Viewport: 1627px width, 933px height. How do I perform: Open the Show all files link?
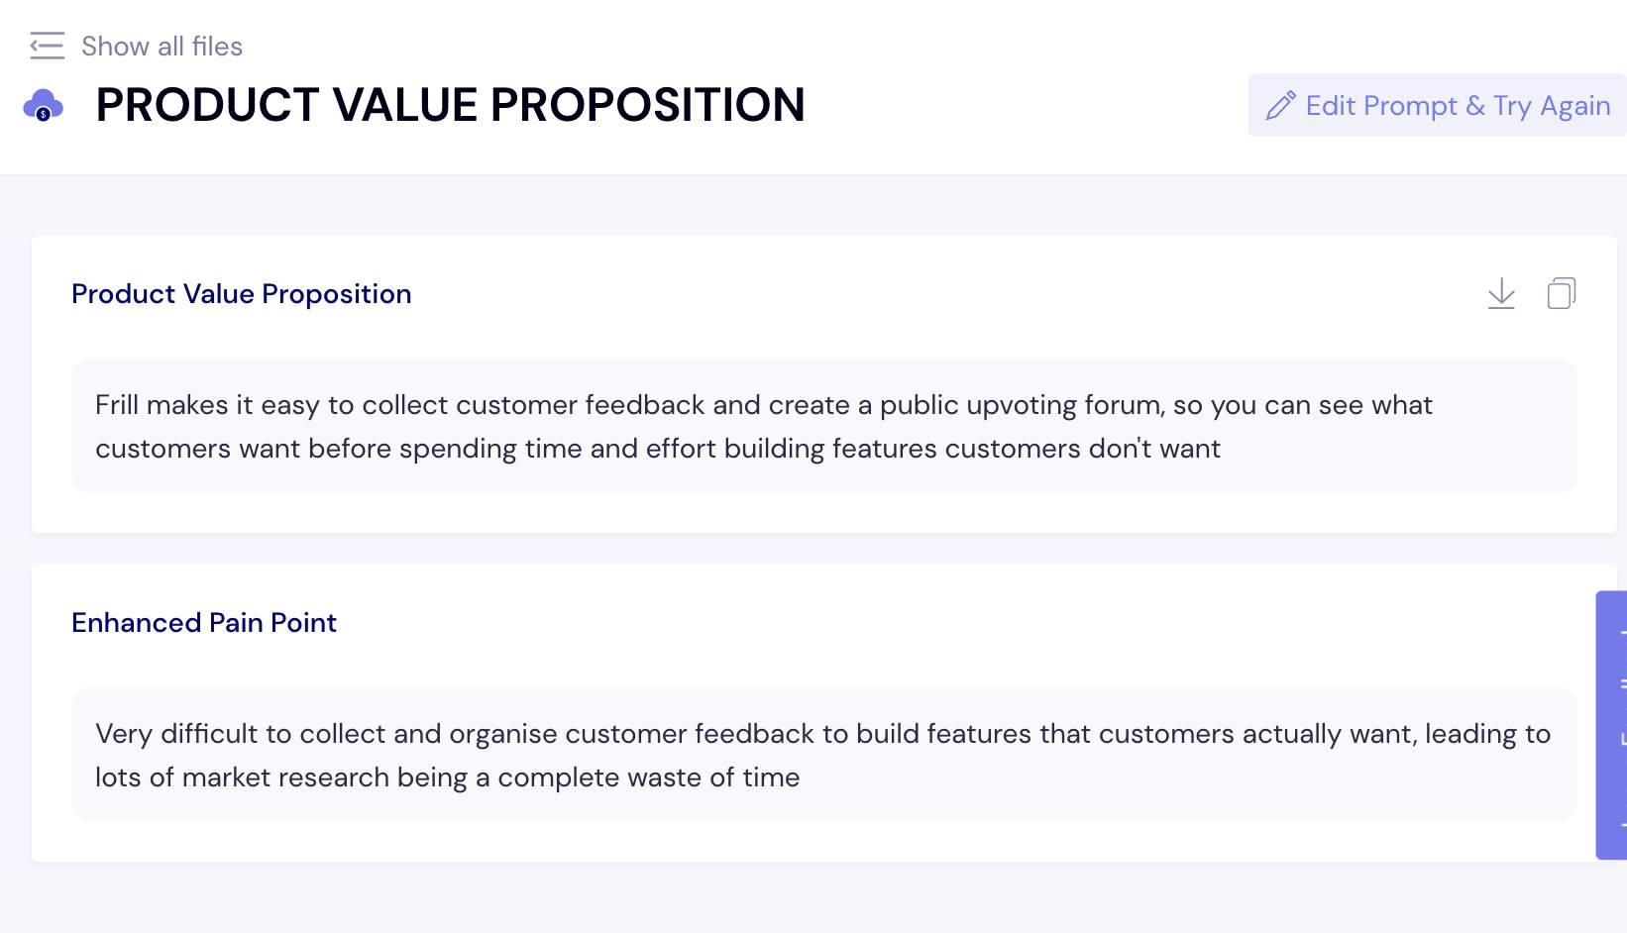[162, 47]
